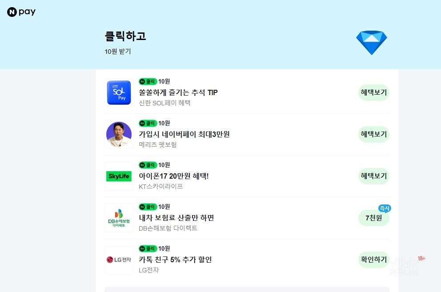This screenshot has height=292, width=441.
Task: Open 쏠쏠하게 즐기는 추석 TIP link
Action: coord(178,92)
